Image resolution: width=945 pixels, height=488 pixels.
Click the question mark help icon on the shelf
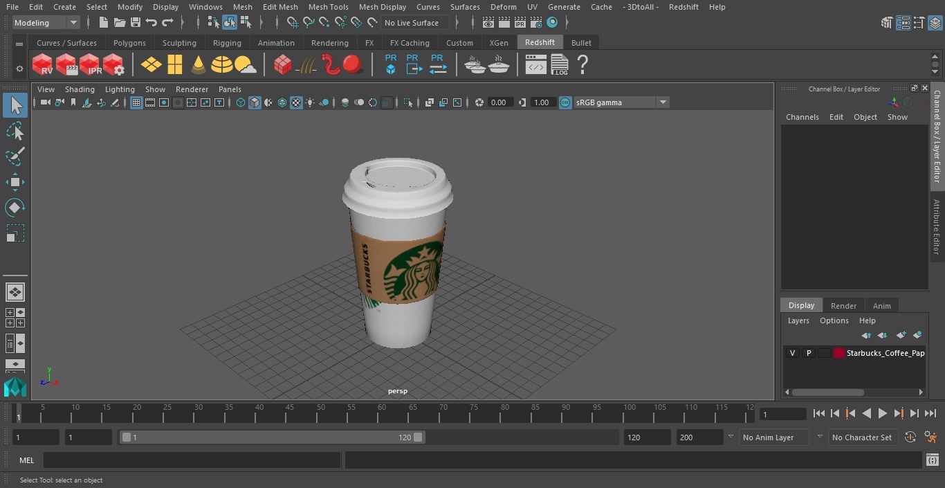point(582,65)
